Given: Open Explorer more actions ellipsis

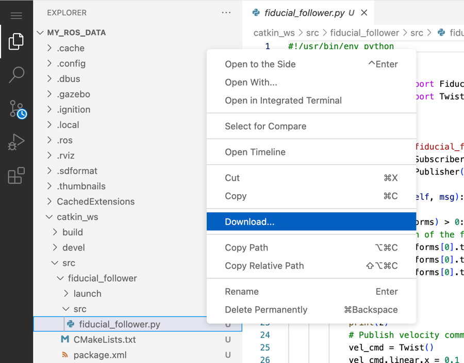Looking at the screenshot, I should (x=226, y=13).
